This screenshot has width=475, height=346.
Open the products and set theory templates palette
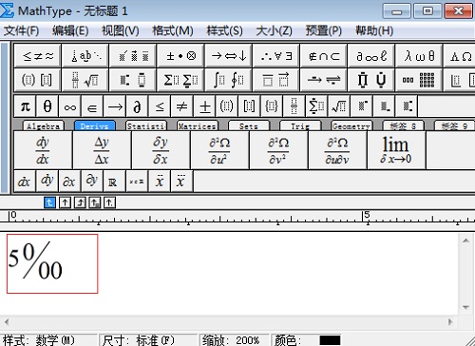click(371, 80)
